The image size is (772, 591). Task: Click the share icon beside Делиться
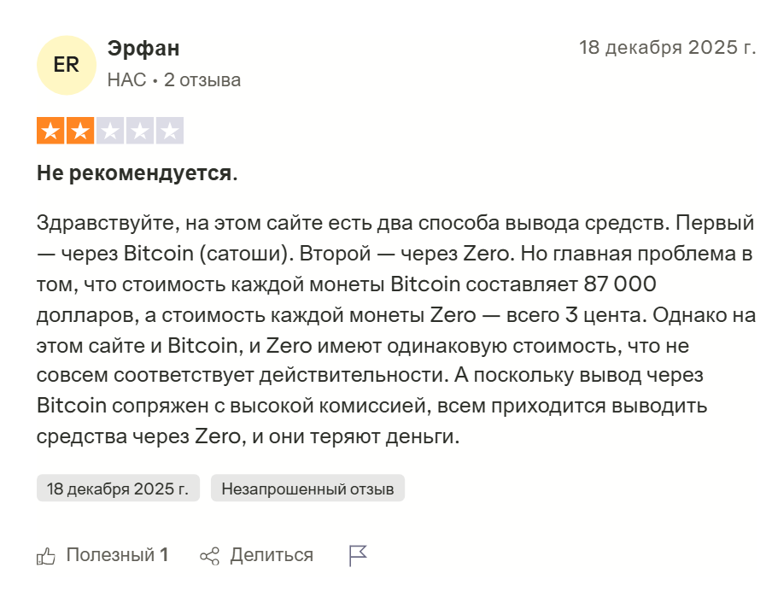(x=209, y=556)
